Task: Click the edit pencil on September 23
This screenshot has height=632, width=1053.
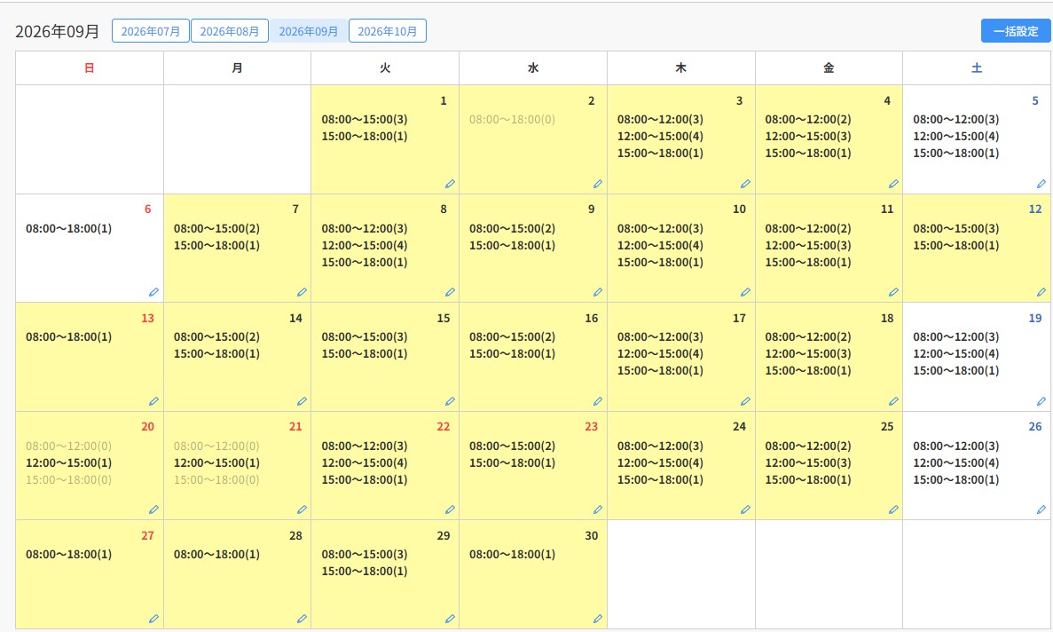Action: [x=598, y=510]
